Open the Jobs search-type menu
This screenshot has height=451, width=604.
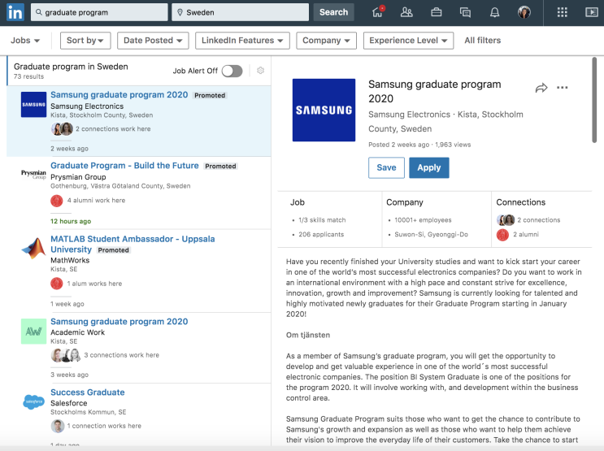point(24,41)
